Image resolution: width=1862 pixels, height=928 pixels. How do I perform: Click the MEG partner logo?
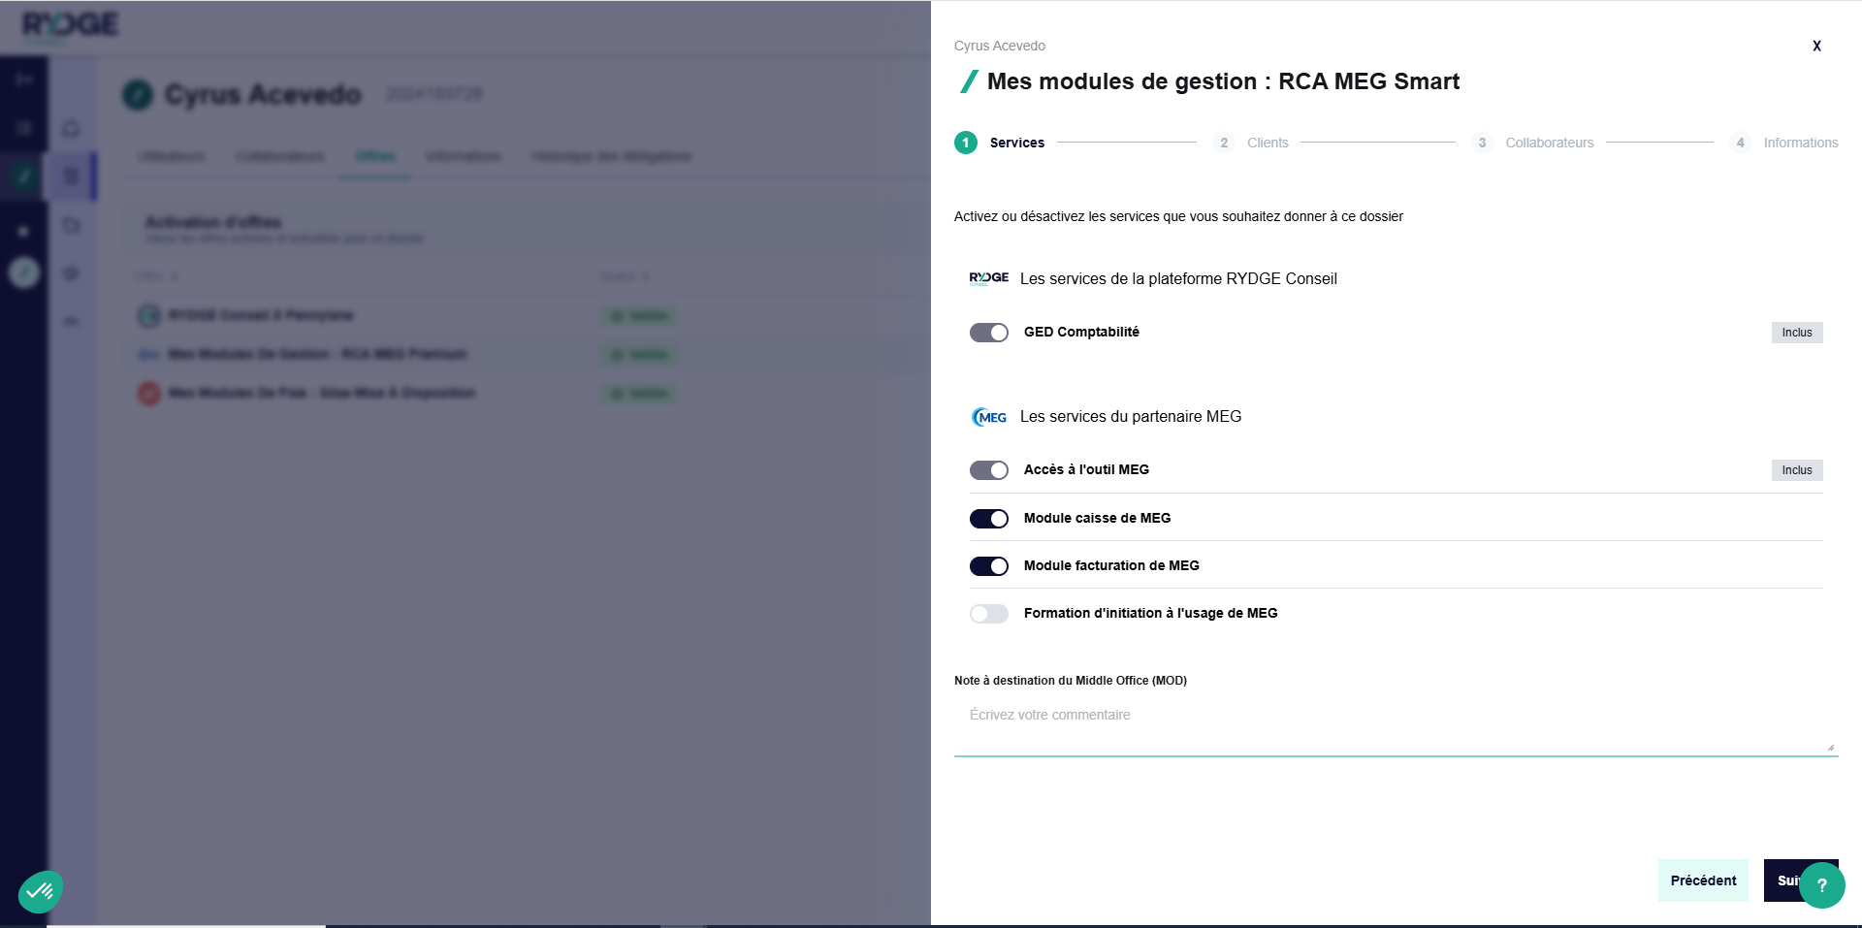pyautogui.click(x=989, y=417)
